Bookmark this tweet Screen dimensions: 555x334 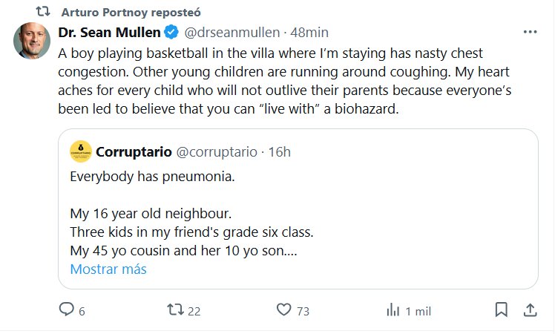tap(502, 310)
